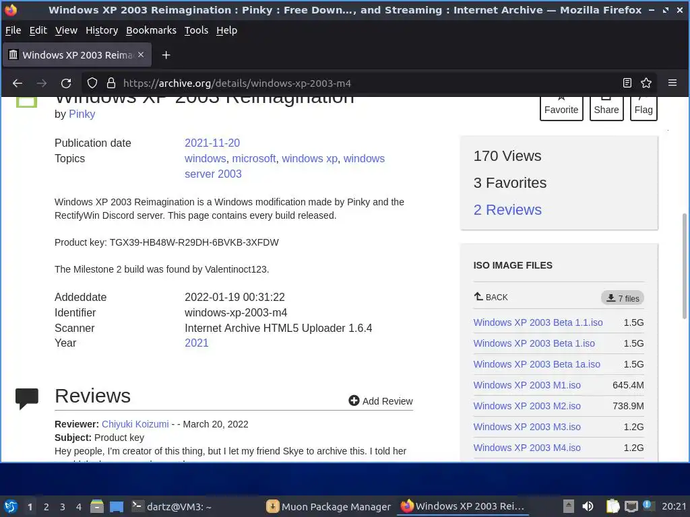Click the Year 2021 link
The width and height of the screenshot is (690, 517).
(196, 343)
